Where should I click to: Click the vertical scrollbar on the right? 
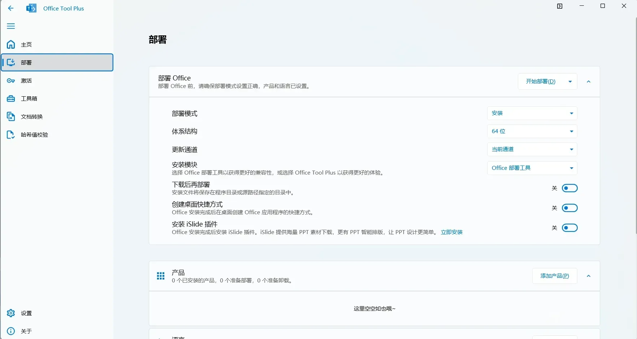click(x=636, y=126)
